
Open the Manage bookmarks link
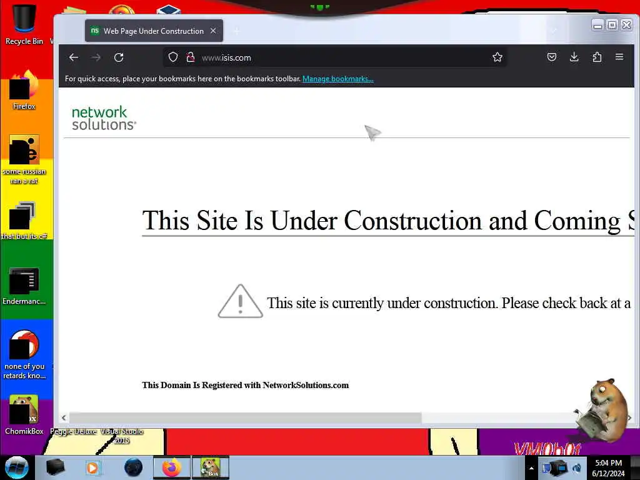(x=338, y=79)
